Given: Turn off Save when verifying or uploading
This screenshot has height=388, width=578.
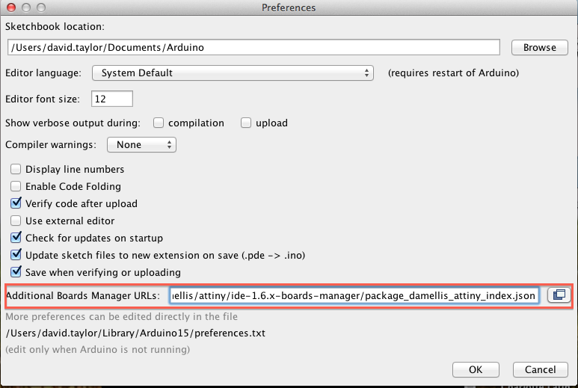Looking at the screenshot, I should coord(16,272).
